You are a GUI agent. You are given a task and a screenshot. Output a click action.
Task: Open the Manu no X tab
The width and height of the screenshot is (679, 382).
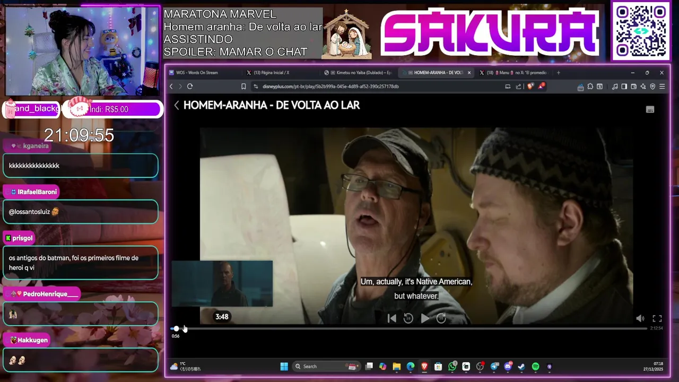tap(513, 73)
